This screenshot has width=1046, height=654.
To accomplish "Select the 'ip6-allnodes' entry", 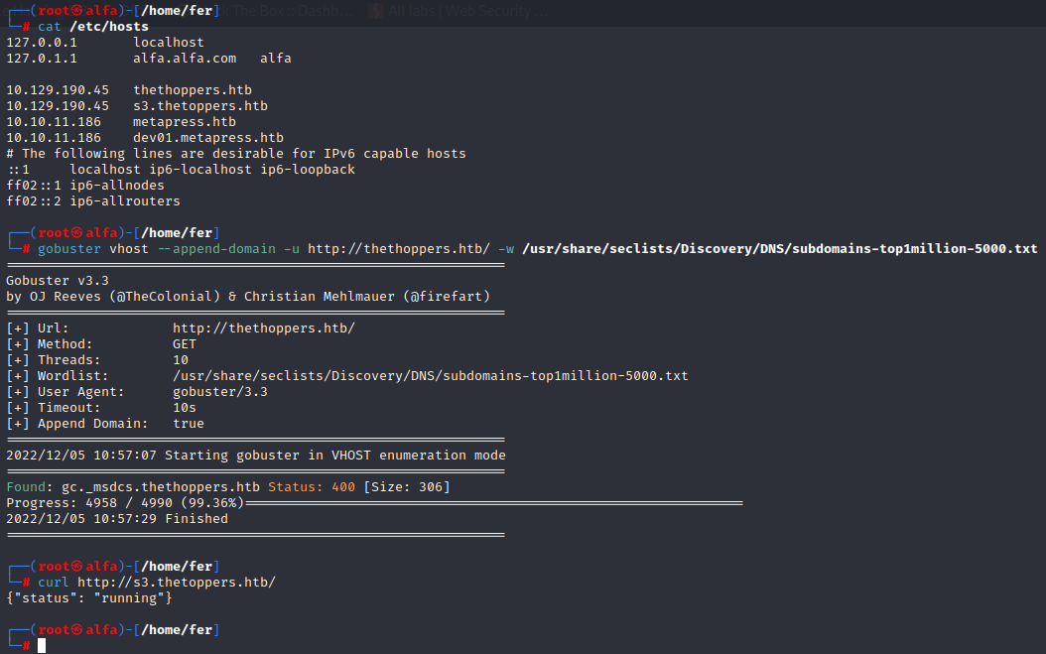I will point(117,186).
